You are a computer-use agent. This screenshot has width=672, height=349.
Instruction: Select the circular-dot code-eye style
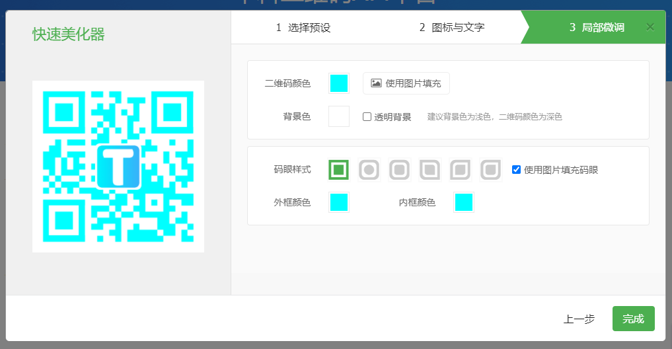point(369,170)
